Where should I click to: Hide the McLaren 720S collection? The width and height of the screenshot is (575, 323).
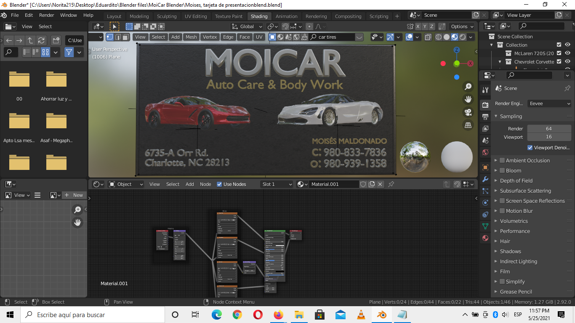[568, 53]
